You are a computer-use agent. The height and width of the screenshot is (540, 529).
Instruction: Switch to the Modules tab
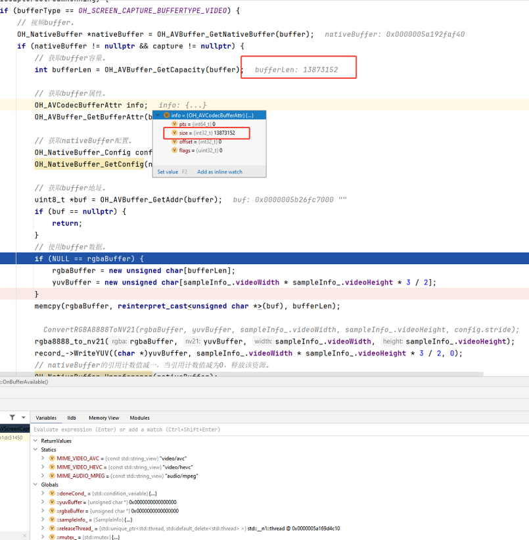pos(139,418)
